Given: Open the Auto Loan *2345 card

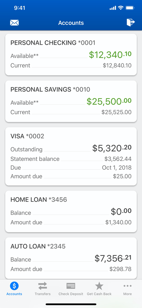Looking at the screenshot, I should [71, 258].
